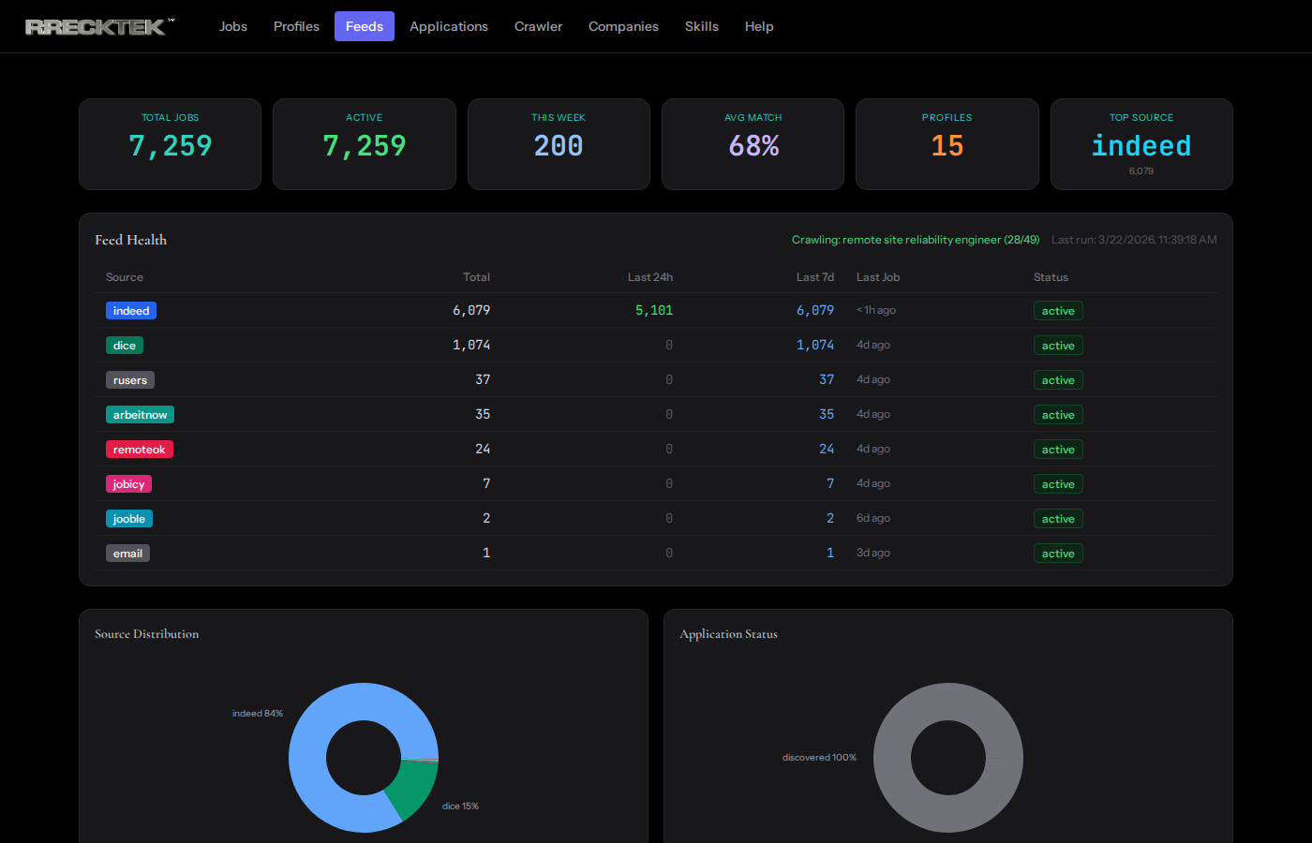Click the dice source badge

click(x=125, y=346)
